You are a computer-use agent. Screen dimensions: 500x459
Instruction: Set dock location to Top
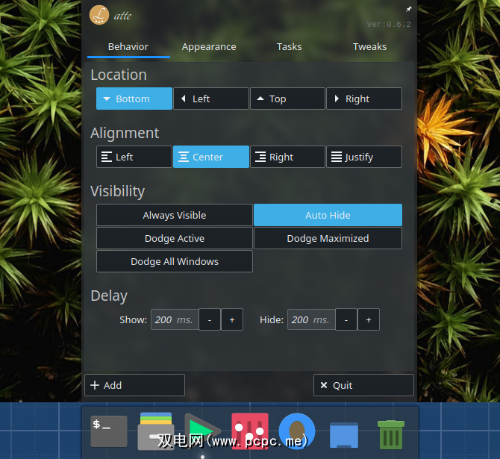click(287, 99)
